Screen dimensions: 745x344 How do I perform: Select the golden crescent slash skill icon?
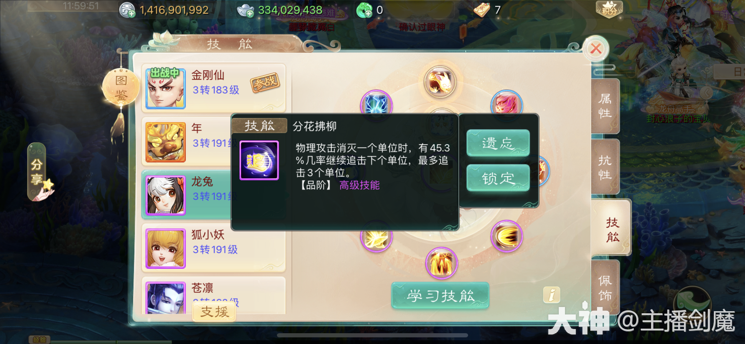(x=507, y=236)
